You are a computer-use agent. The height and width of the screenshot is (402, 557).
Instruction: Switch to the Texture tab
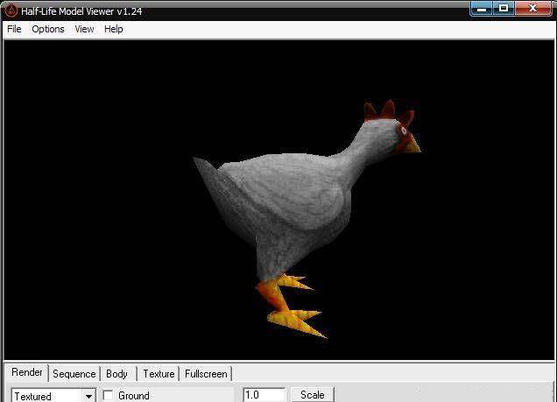(x=159, y=374)
